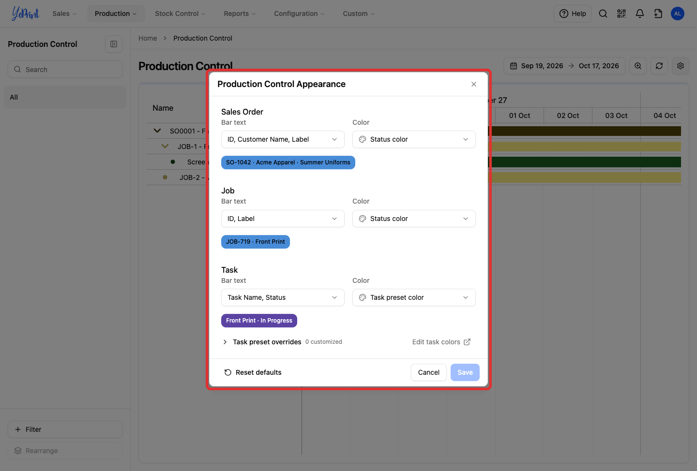
Task: Click the blue JOB-719 preview bar
Action: click(x=256, y=242)
